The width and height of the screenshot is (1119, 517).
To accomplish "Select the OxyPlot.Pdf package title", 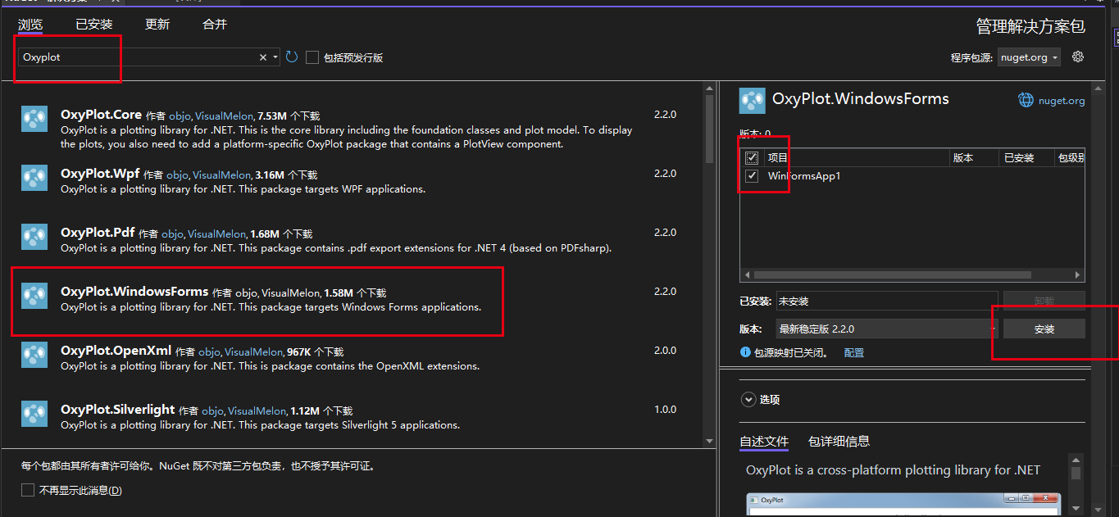I will (x=98, y=233).
